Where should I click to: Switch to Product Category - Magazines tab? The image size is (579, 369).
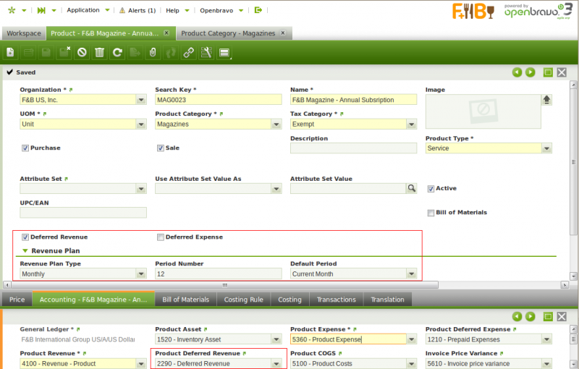(228, 33)
